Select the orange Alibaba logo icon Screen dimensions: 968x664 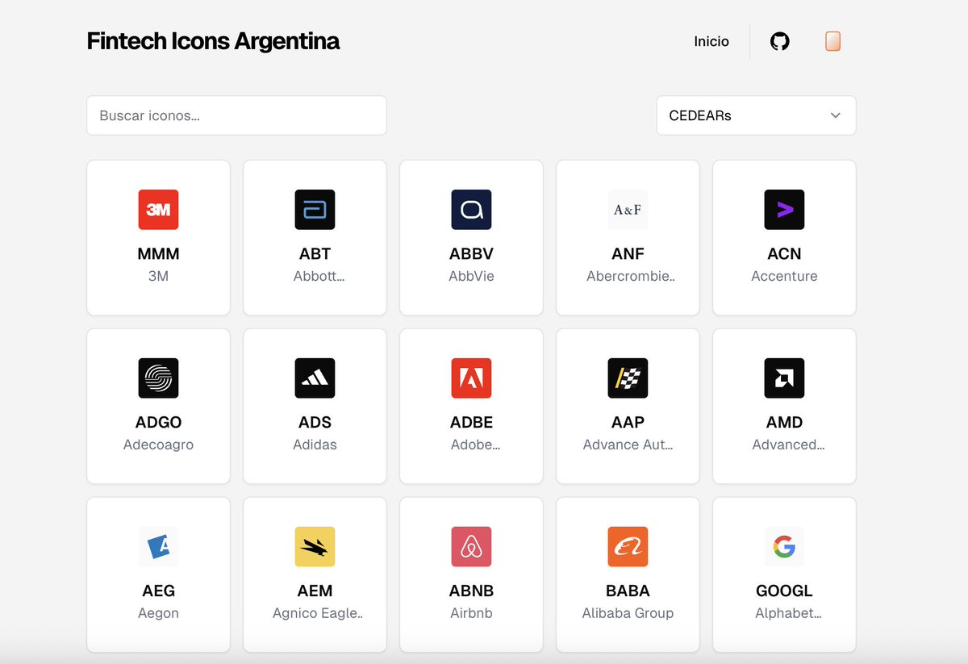(x=628, y=547)
